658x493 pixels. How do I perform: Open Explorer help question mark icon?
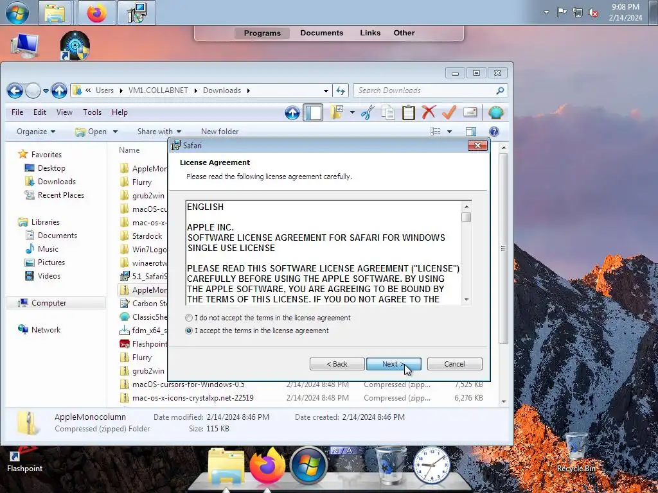pyautogui.click(x=494, y=132)
